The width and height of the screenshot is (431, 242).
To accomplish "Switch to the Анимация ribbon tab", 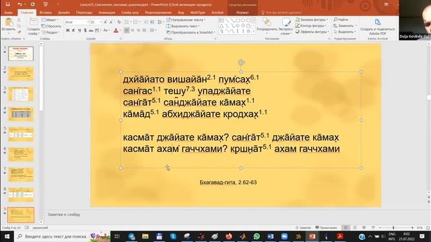I will tap(107, 13).
